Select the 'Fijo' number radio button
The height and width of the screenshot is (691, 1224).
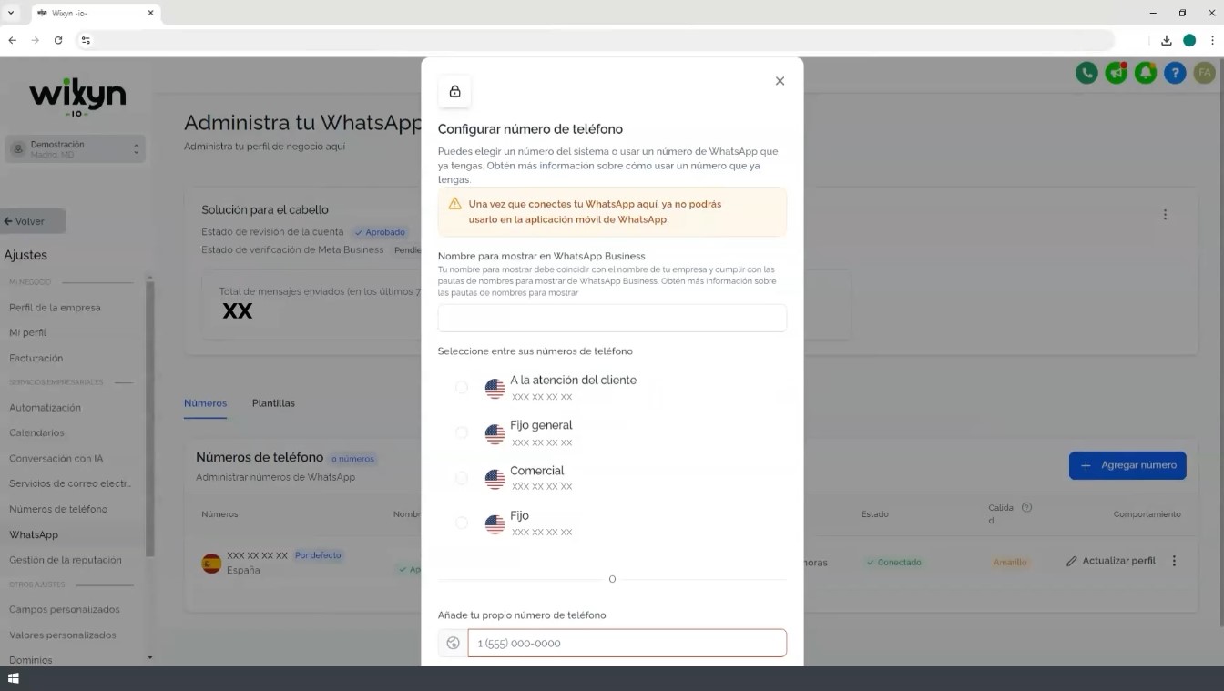pyautogui.click(x=462, y=523)
